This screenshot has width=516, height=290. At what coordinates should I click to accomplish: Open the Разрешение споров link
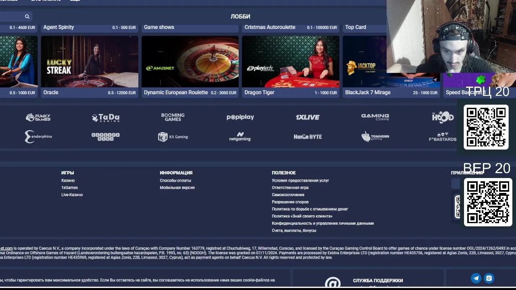290,202
